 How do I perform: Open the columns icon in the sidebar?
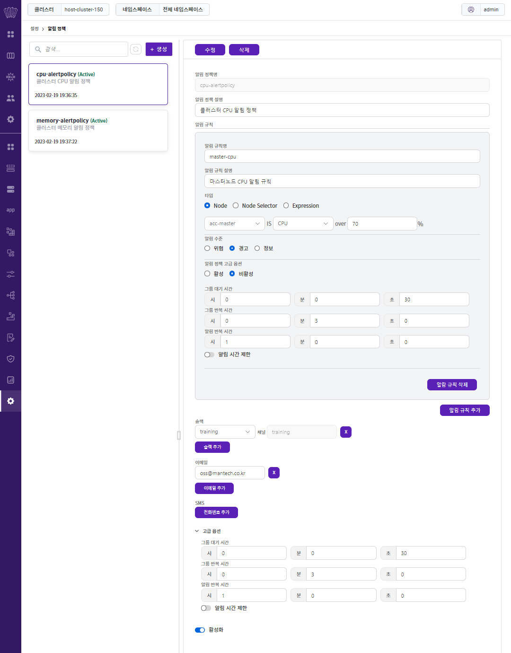[10, 56]
